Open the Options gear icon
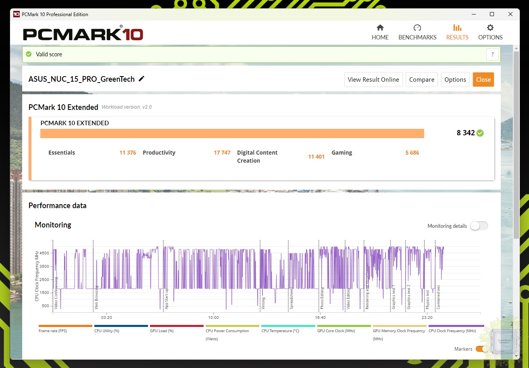The height and width of the screenshot is (368, 529). pyautogui.click(x=490, y=28)
